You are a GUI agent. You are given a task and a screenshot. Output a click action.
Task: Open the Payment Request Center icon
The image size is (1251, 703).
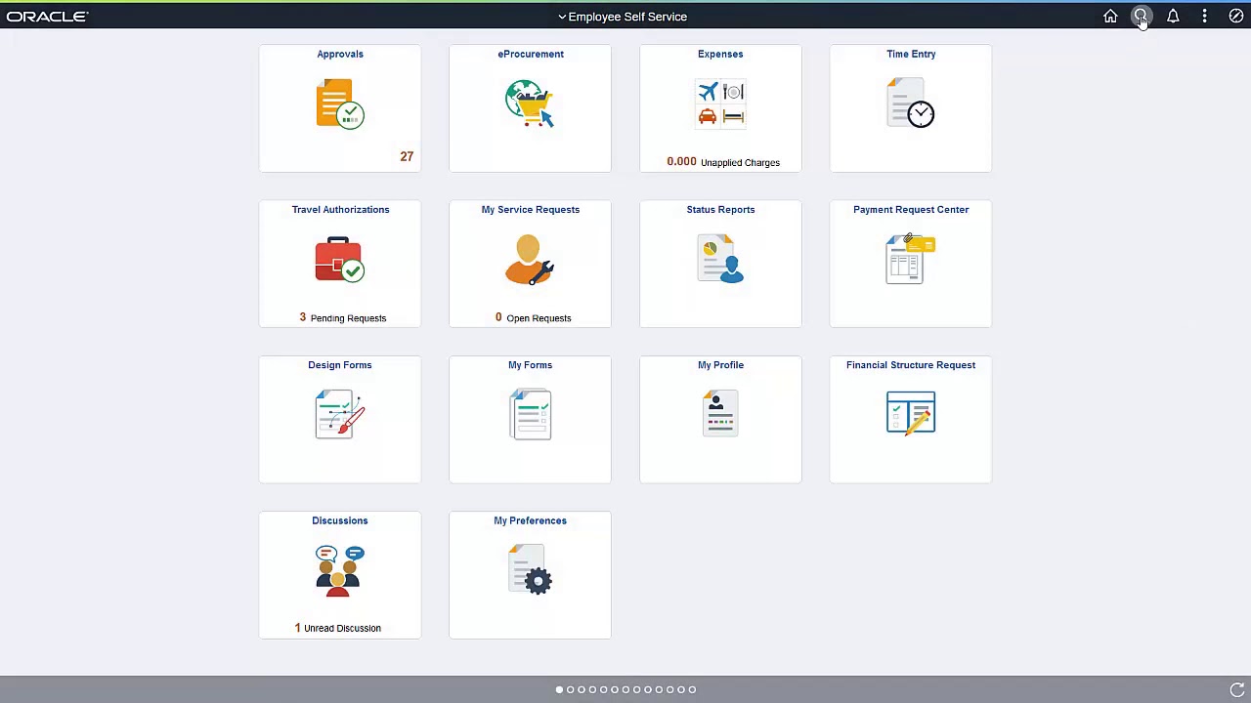pos(911,259)
